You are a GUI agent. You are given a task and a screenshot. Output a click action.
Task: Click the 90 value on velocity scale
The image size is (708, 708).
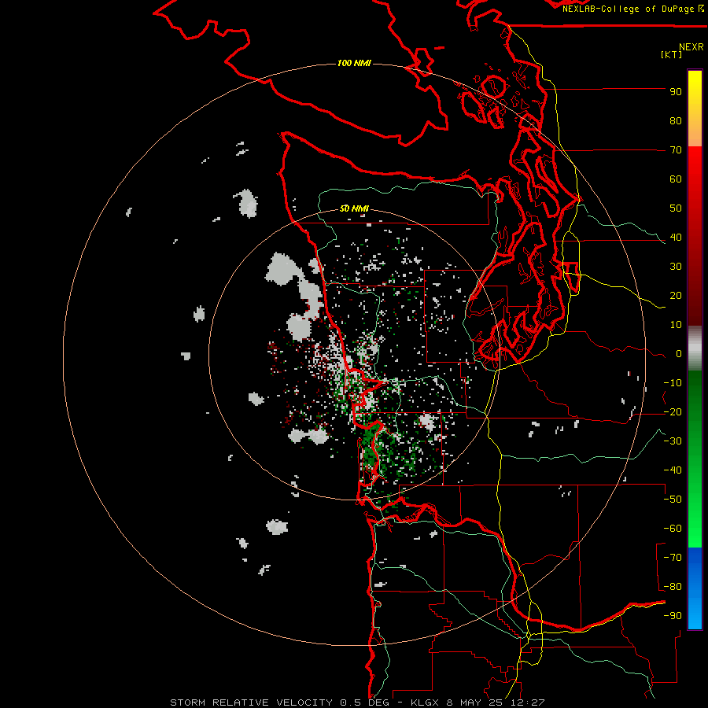(676, 92)
